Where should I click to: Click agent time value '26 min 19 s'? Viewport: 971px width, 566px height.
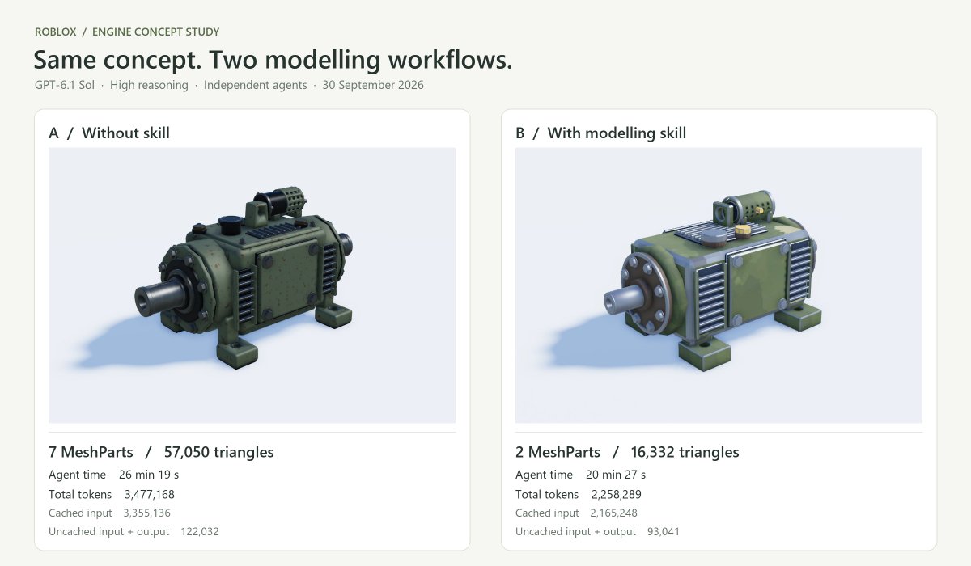click(149, 475)
